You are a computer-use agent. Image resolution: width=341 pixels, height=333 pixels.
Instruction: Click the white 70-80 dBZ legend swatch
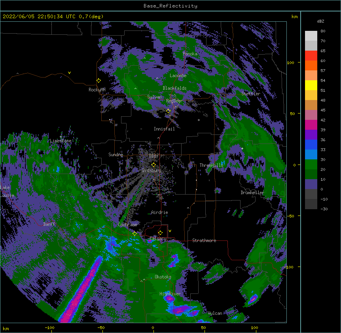311,36
